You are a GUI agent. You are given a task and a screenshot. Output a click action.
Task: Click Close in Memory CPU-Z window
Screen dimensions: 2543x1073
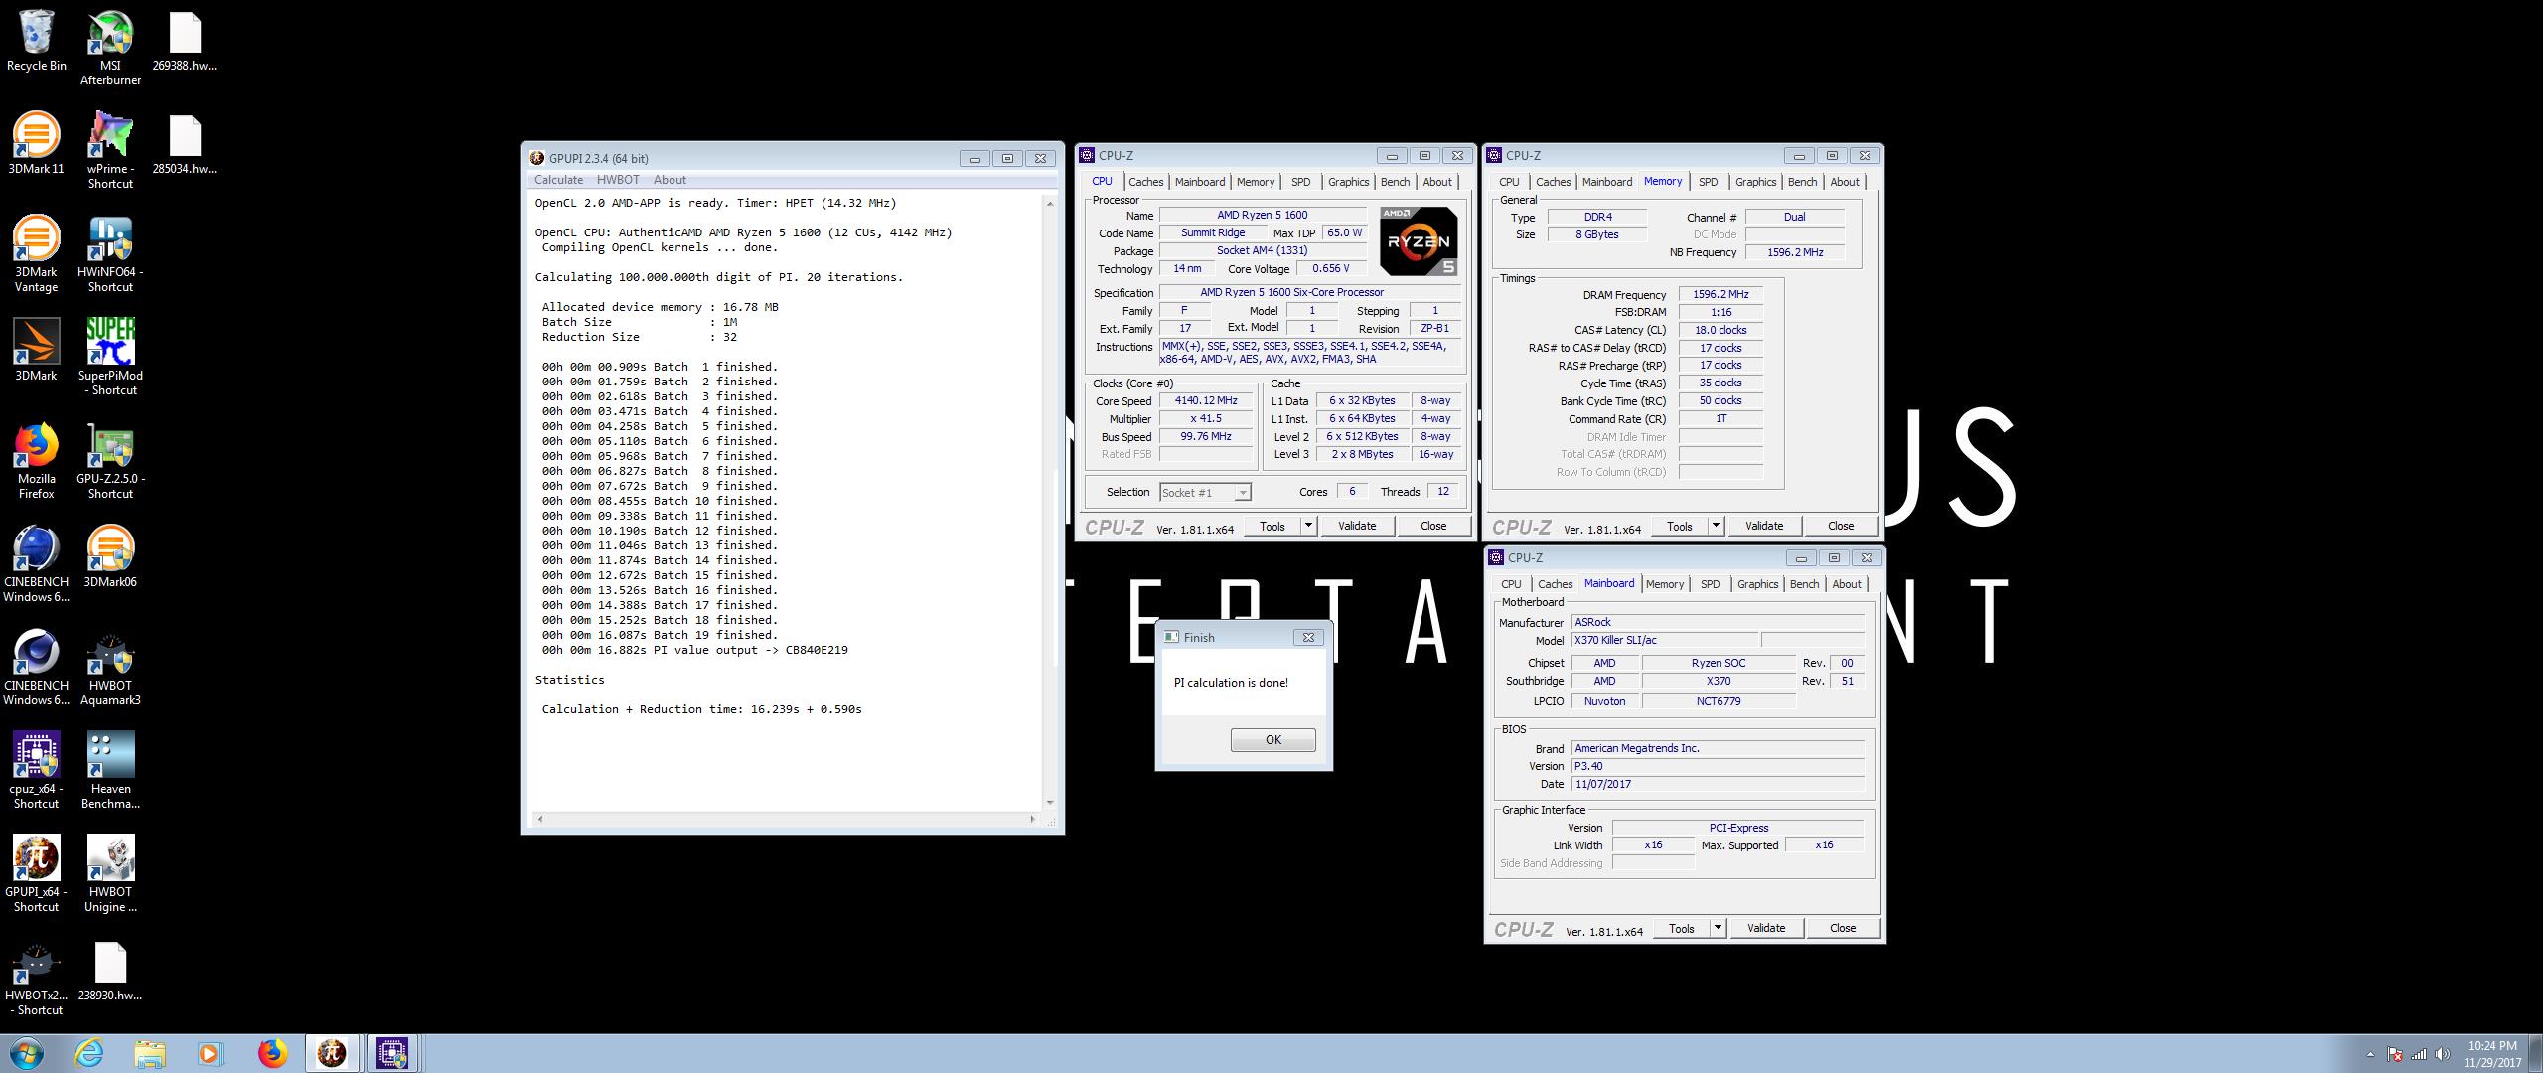point(1840,526)
